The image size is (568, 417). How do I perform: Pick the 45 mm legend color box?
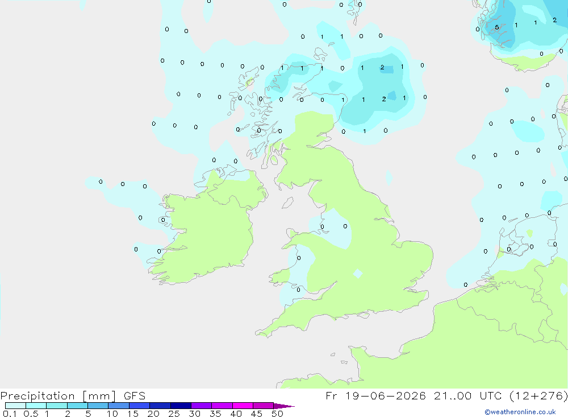pyautogui.click(x=264, y=406)
